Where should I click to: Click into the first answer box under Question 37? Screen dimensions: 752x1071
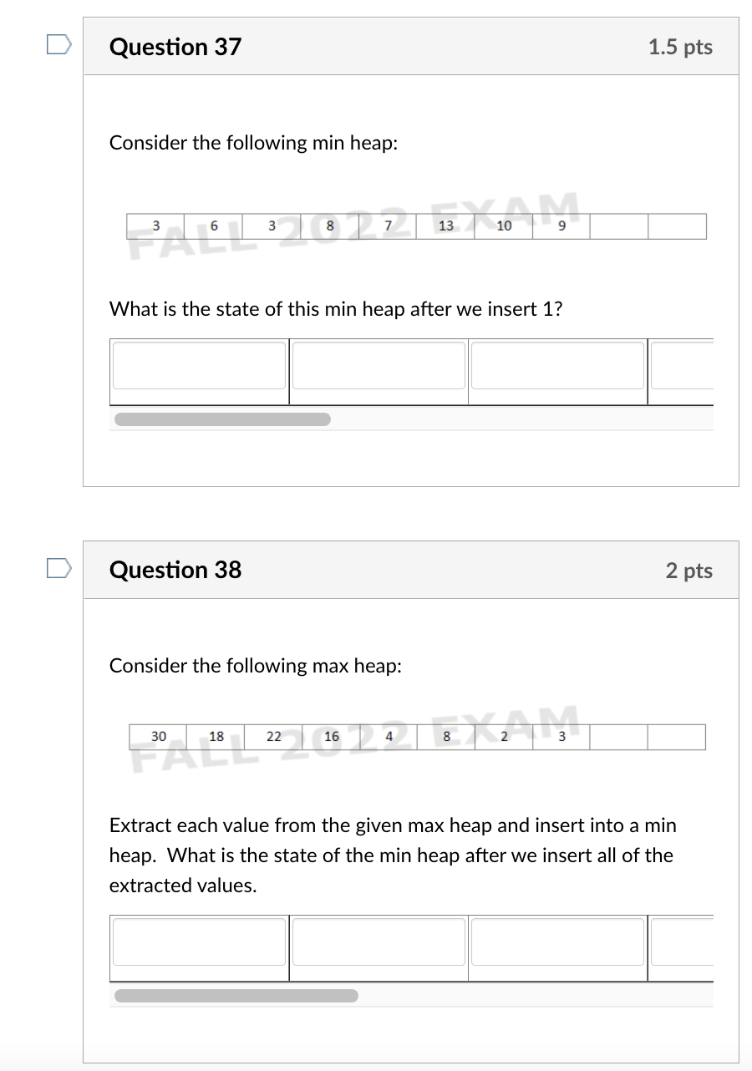[199, 365]
